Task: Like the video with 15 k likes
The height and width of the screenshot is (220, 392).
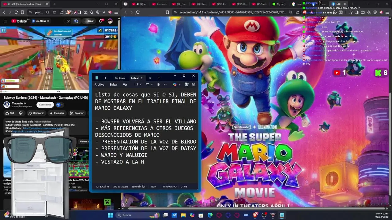Action: point(10,113)
